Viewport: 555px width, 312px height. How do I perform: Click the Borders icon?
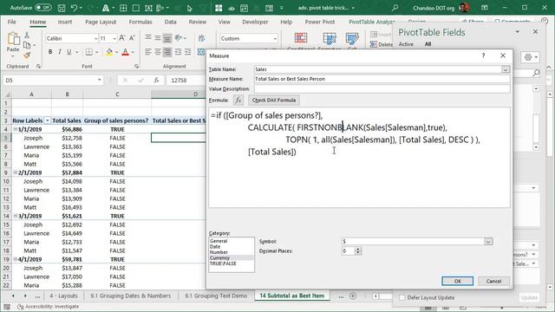[88, 52]
